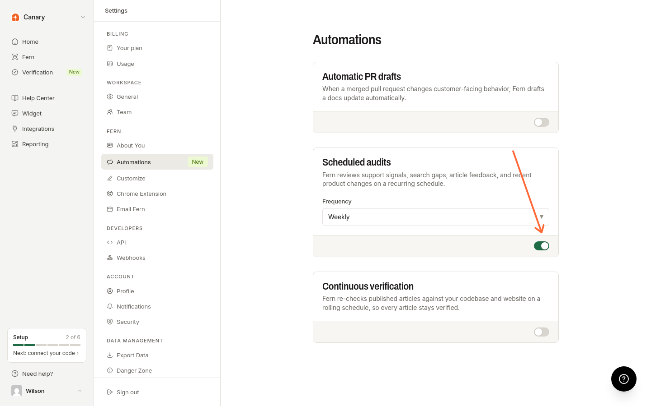Click the Customize pencil icon
Viewport: 651px width, 406px height.
(110, 178)
